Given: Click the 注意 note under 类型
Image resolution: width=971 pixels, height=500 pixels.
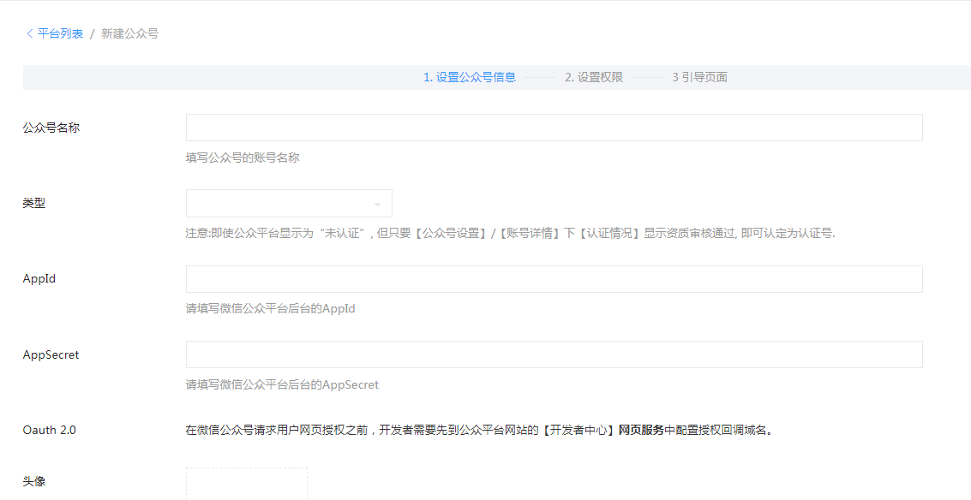Looking at the screenshot, I should (x=511, y=234).
